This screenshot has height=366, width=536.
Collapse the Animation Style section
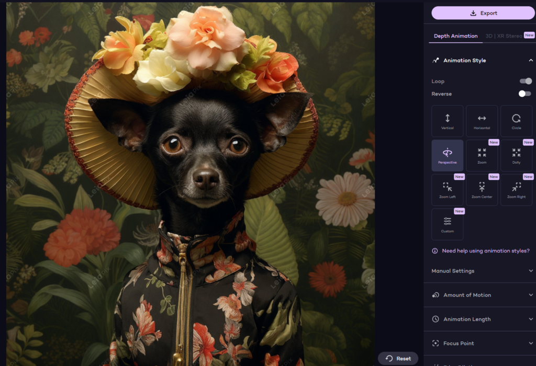tap(531, 61)
